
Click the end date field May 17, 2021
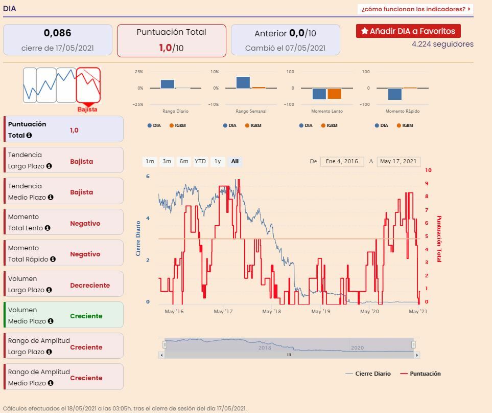click(399, 162)
